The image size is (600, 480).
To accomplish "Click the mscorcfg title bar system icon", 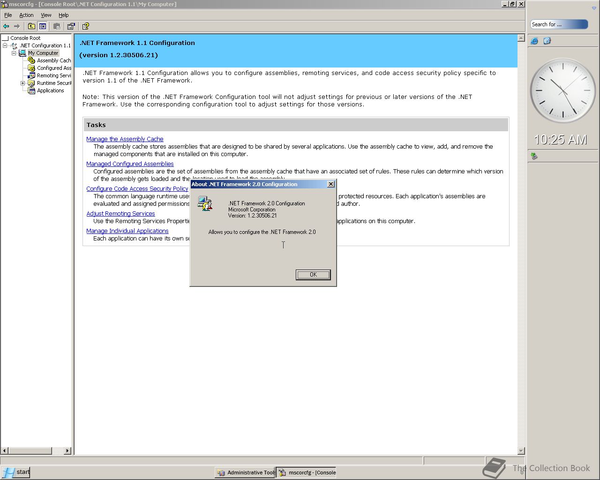I will (5, 4).
